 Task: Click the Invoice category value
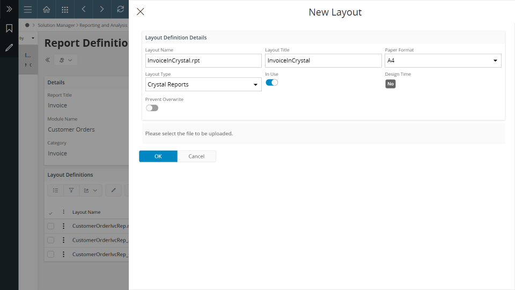[57, 154]
